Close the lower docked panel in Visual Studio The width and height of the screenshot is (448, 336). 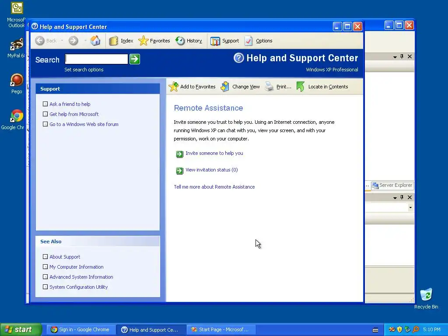click(409, 197)
